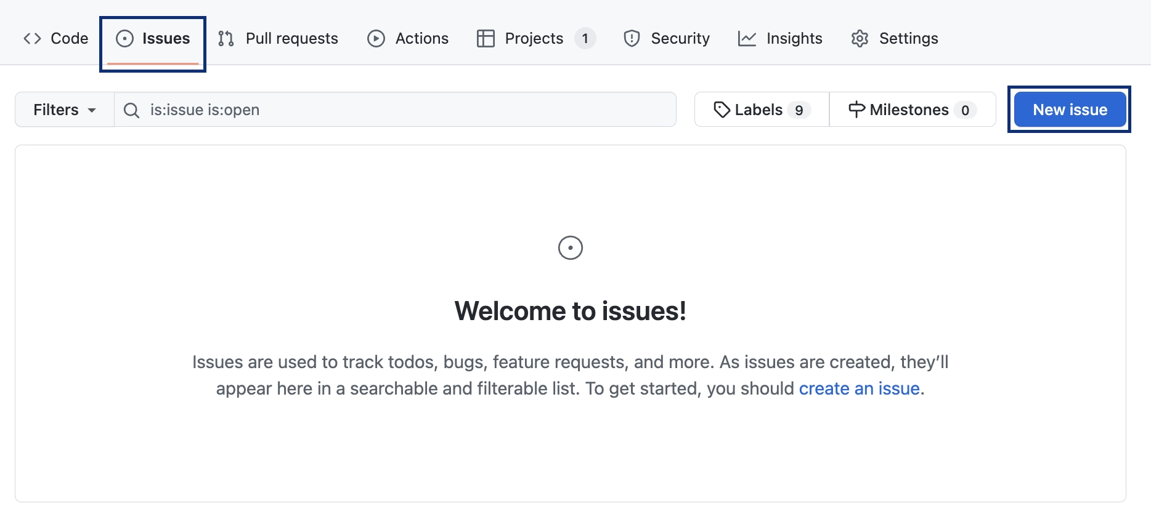
Task: Click the Labels tag icon
Action: pyautogui.click(x=722, y=110)
